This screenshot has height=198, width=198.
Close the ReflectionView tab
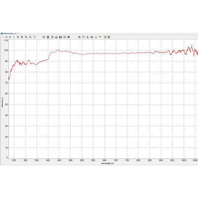coord(18,34)
